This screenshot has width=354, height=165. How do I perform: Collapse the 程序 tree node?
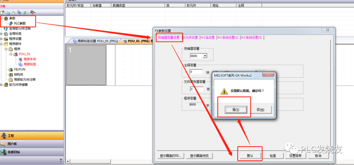coord(6,49)
